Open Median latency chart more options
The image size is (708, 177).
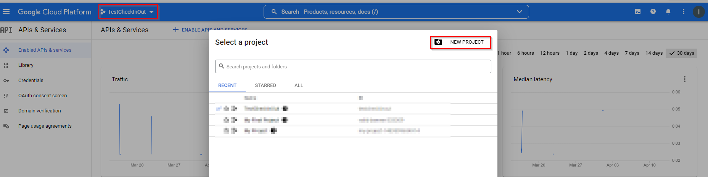coord(684,79)
